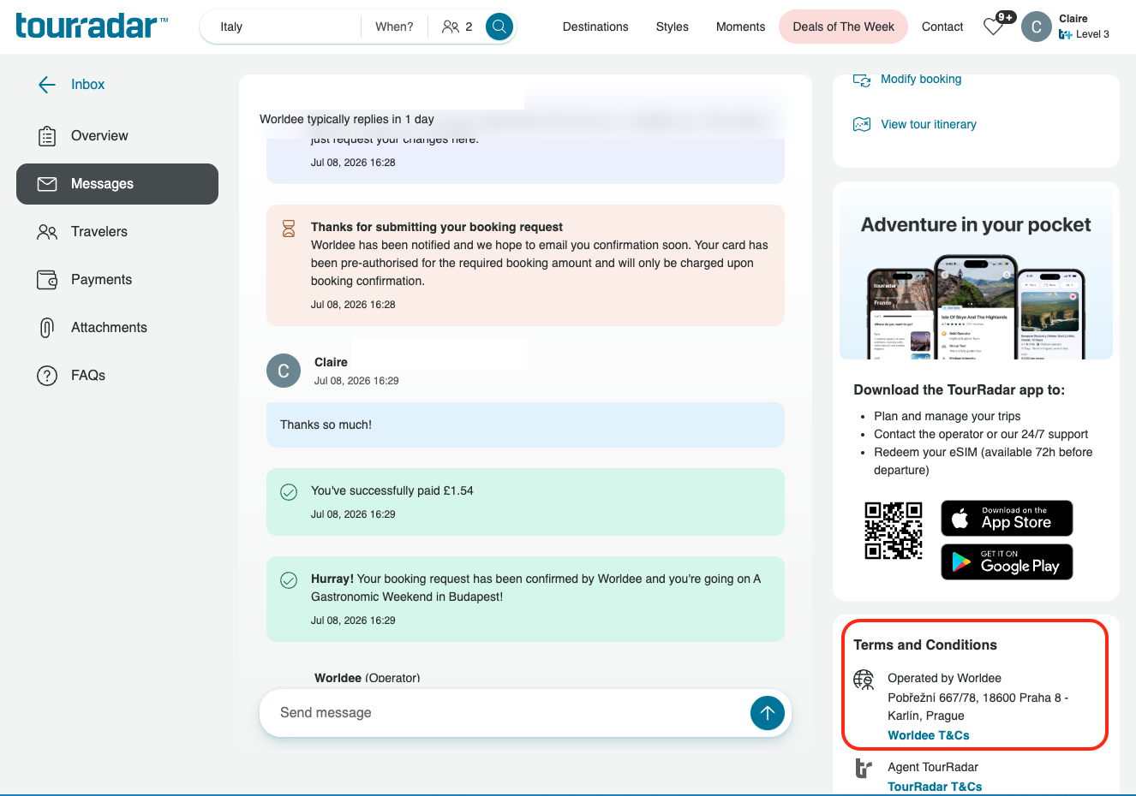
Task: Click the Modify booking icon
Action: (x=862, y=80)
